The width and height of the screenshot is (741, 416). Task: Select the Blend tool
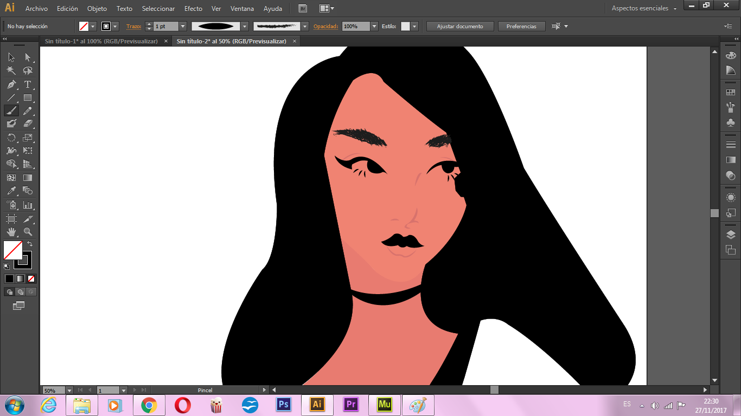(x=28, y=191)
